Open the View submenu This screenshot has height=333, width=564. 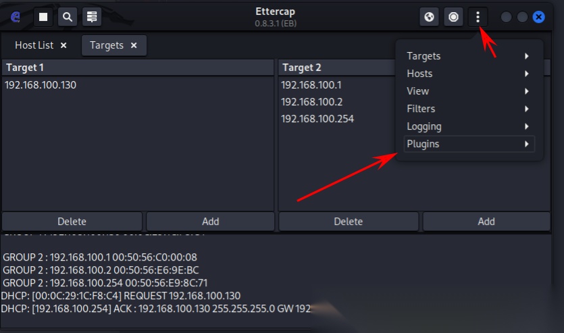(469, 91)
